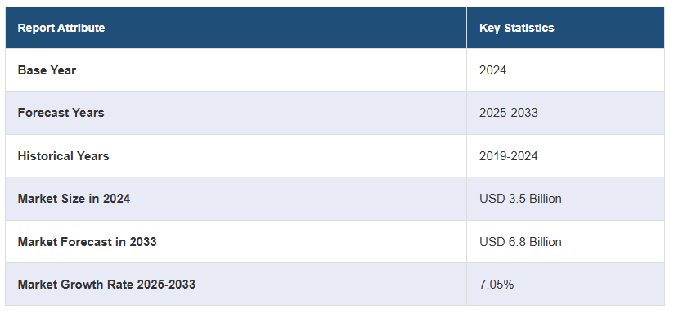Screen dimensions: 674x314
Task: Select the Historical Years label
Action: pyautogui.click(x=63, y=156)
